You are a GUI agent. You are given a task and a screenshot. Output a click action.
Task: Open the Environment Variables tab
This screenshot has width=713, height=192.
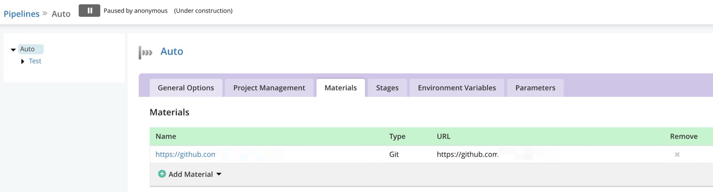click(x=457, y=88)
